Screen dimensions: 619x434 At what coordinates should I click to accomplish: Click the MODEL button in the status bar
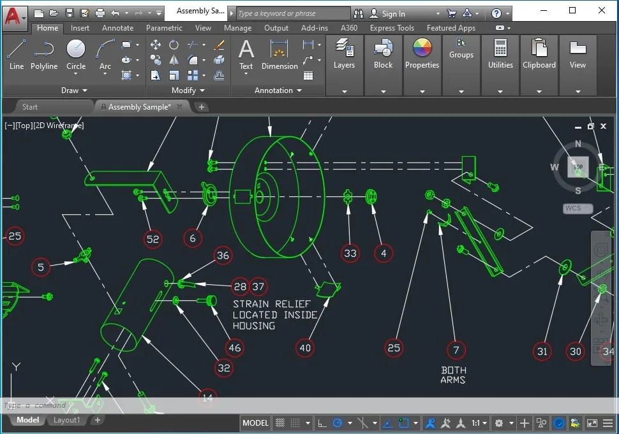coord(255,423)
